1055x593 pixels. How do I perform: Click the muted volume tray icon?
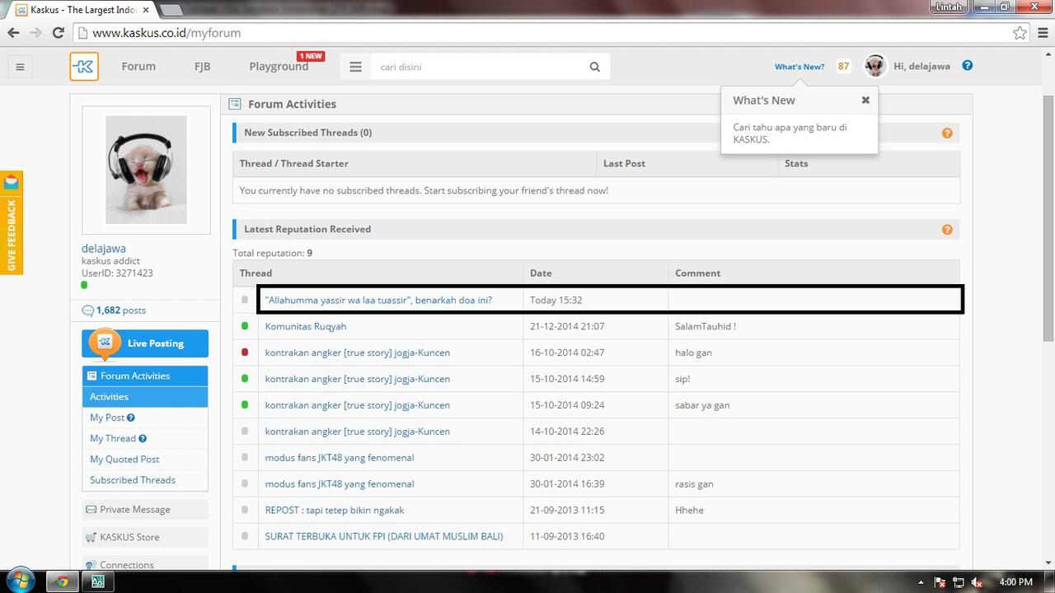tap(977, 582)
